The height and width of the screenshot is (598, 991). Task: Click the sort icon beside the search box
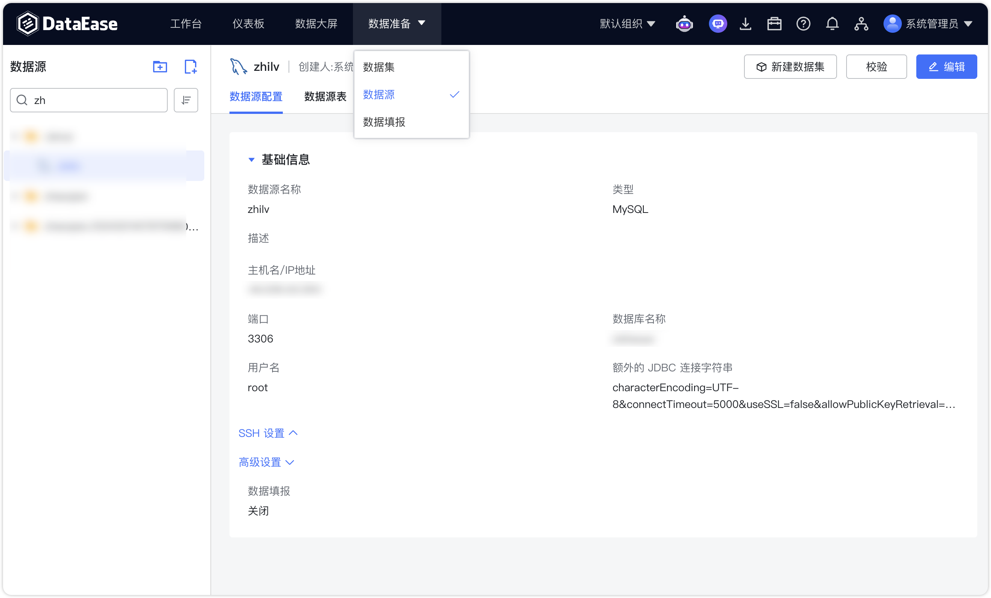pos(185,100)
